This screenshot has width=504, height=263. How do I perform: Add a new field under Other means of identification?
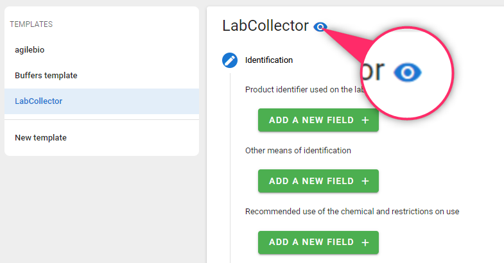(318, 181)
